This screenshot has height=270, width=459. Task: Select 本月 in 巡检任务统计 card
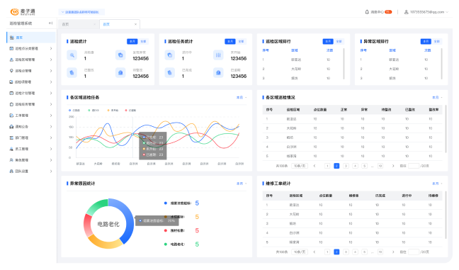(230, 41)
